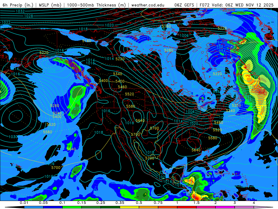
Task: Click the '6h Precip (in.)' title text
Action: [x=18, y=5]
